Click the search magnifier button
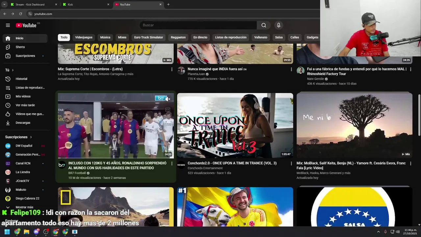The width and height of the screenshot is (421, 237). 264,25
